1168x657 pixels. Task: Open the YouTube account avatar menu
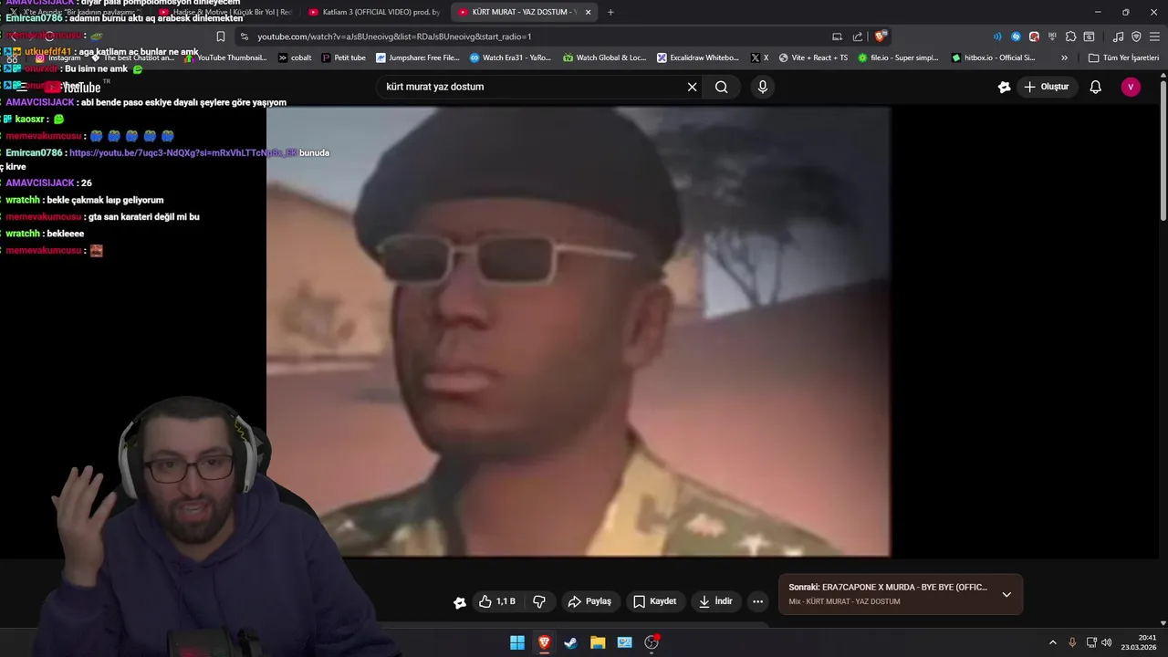(x=1131, y=87)
